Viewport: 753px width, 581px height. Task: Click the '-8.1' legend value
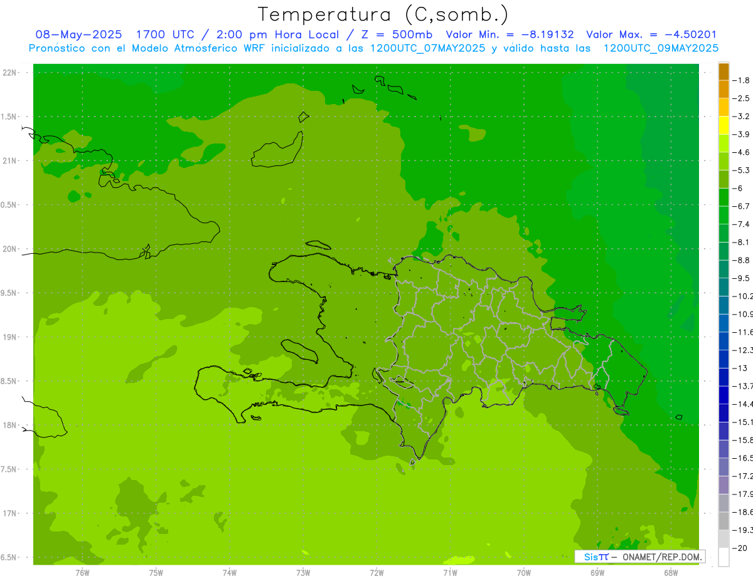point(742,243)
